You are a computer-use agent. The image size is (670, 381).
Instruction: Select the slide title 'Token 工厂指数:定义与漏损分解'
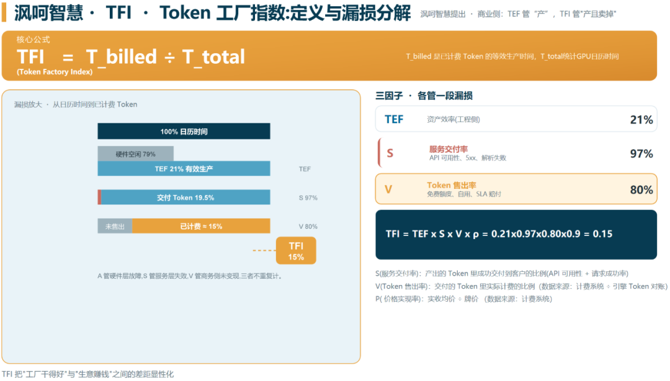[x=285, y=13]
